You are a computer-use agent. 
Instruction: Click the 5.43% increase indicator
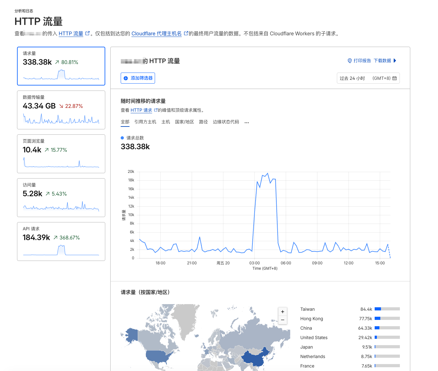56,194
